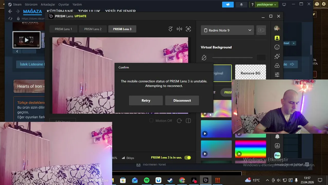
Task: Select the pastel holographic background thumbnail
Action: point(216,109)
